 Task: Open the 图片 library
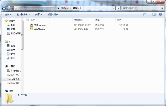(x=13, y=50)
